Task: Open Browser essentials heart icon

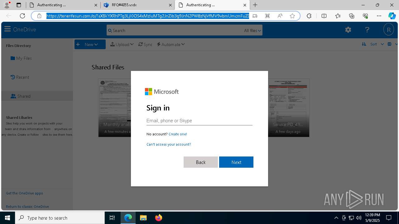Action: pyautogui.click(x=365, y=16)
